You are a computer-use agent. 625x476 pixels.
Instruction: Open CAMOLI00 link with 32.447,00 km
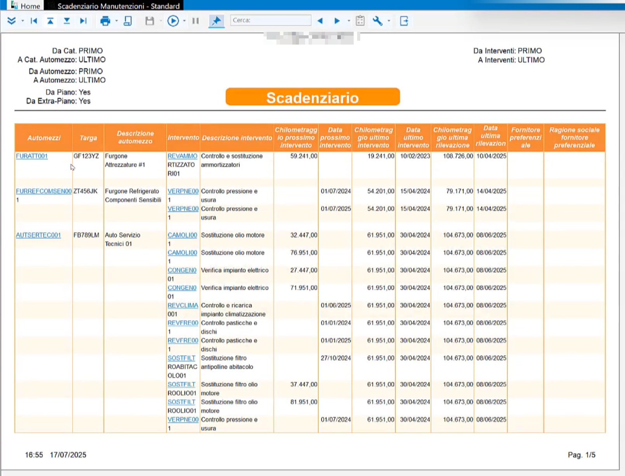182,235
